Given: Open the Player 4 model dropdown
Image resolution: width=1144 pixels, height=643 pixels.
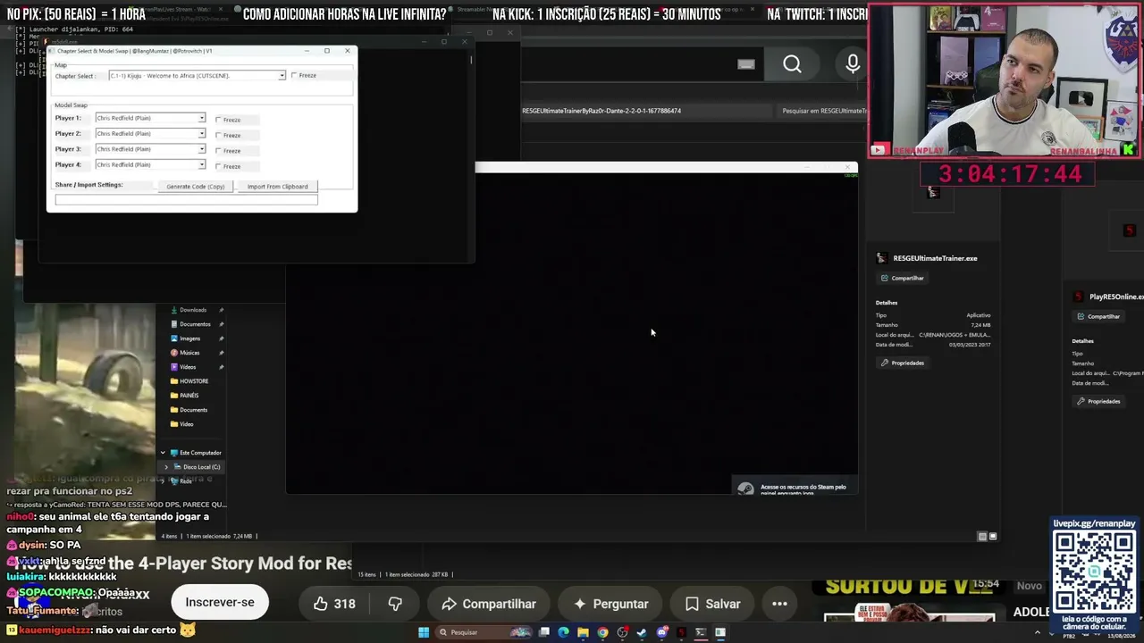Looking at the screenshot, I should [150, 165].
